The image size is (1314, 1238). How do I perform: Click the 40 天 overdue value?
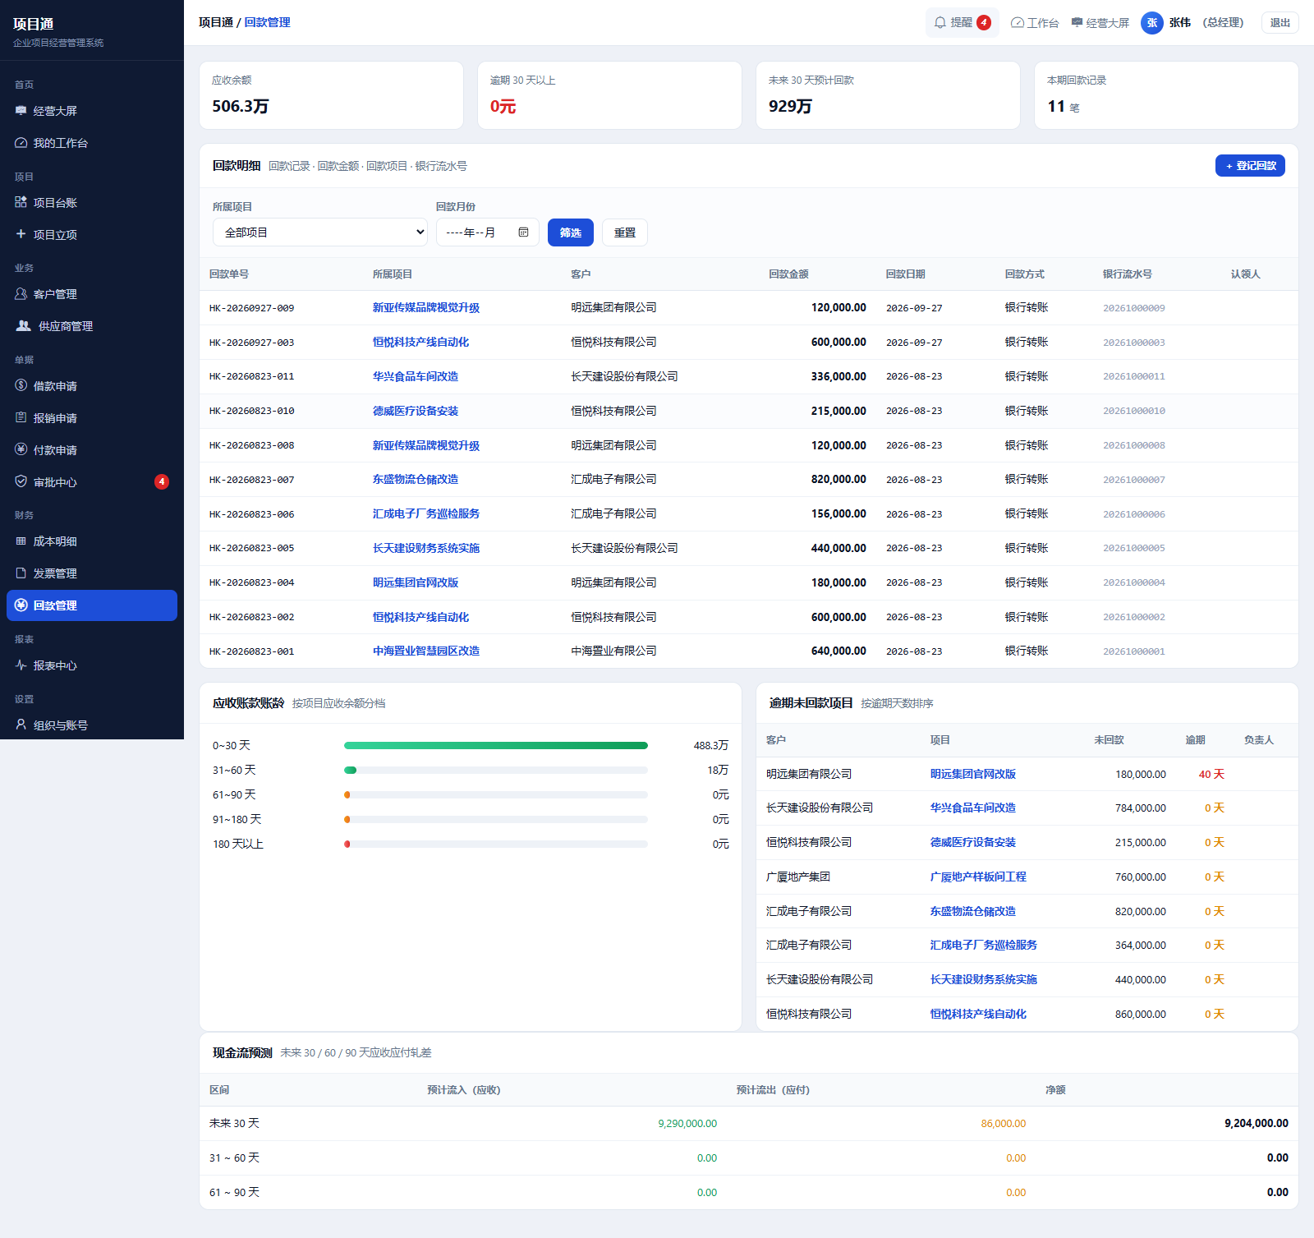point(1211,774)
